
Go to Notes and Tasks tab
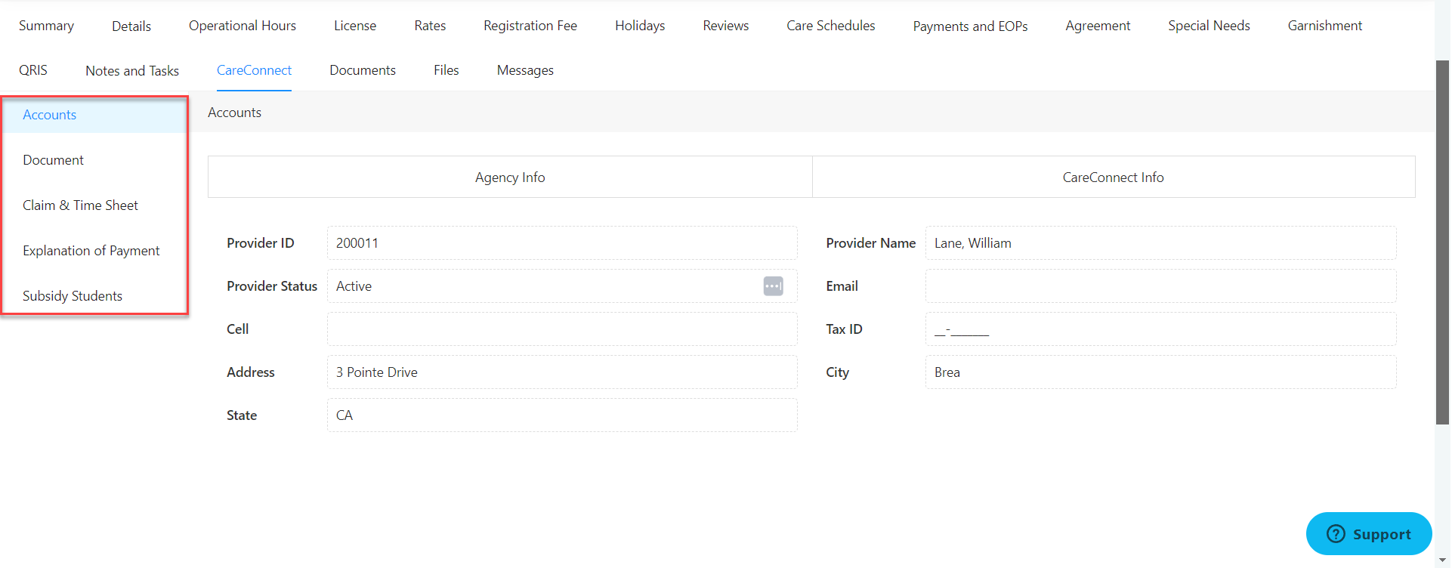coord(132,71)
